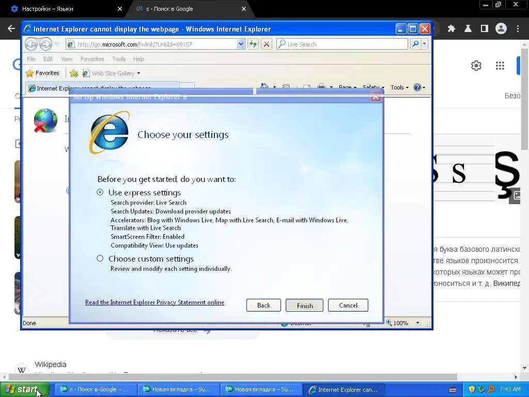Click the vertical scrollbar down arrow

coord(524,368)
